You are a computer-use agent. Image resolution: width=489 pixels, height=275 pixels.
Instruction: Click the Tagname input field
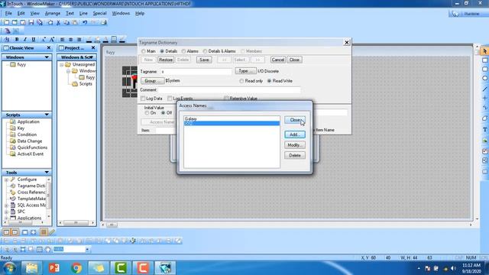click(x=196, y=72)
